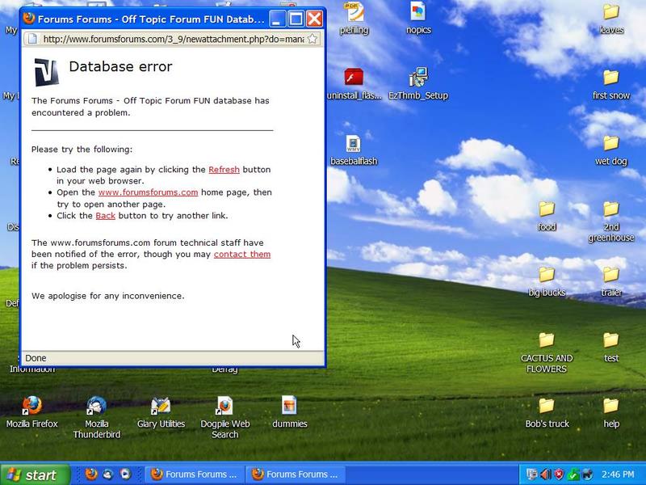Viewport: 646px width, 485px height.
Task: Click the vBulletin logo on error page
Action: tap(47, 72)
